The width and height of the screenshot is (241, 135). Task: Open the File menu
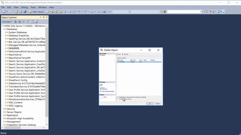click(x=3, y=7)
